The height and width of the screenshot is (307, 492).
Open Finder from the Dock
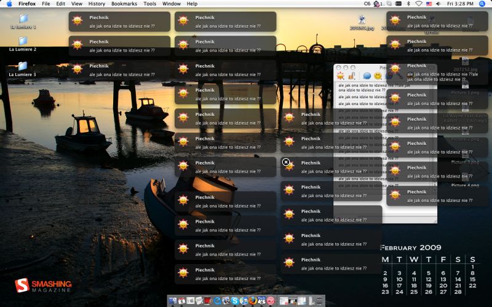[x=173, y=301]
